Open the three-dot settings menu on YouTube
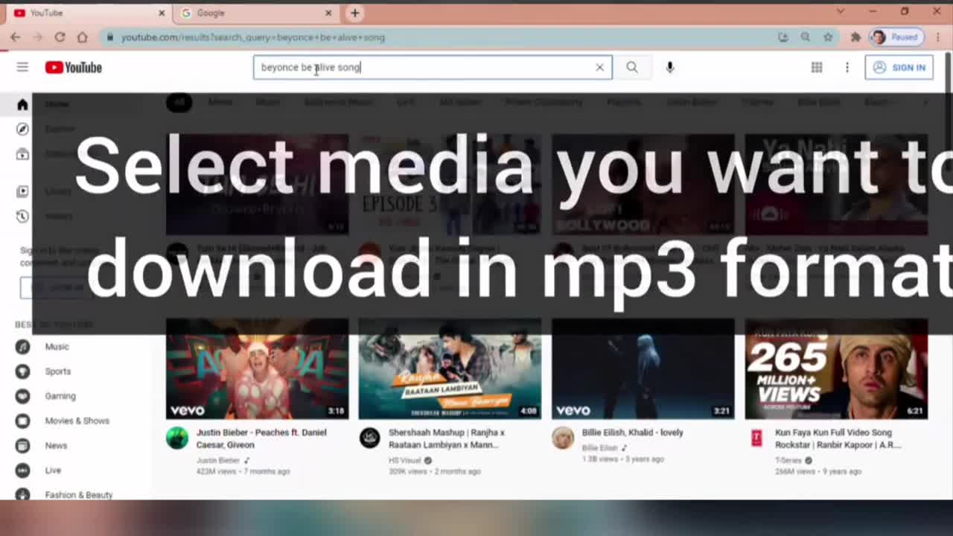The height and width of the screenshot is (536, 953). 847,67
